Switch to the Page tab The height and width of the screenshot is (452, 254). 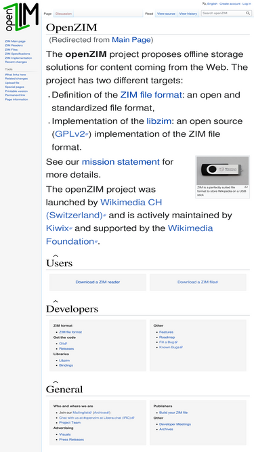coord(47,14)
